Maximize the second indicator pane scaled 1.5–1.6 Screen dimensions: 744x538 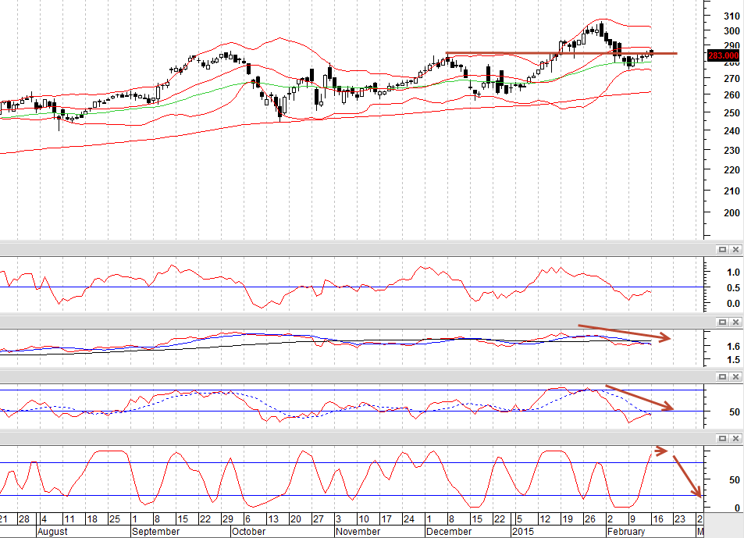pos(722,322)
